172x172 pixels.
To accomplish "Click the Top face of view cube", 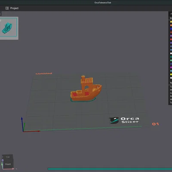I will (x=8, y=157).
